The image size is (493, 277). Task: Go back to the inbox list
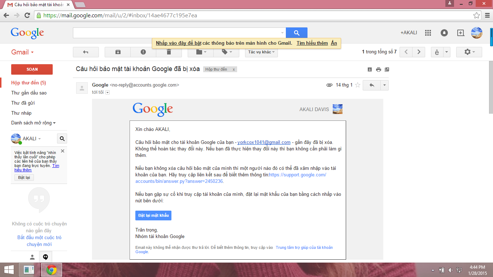click(x=86, y=52)
